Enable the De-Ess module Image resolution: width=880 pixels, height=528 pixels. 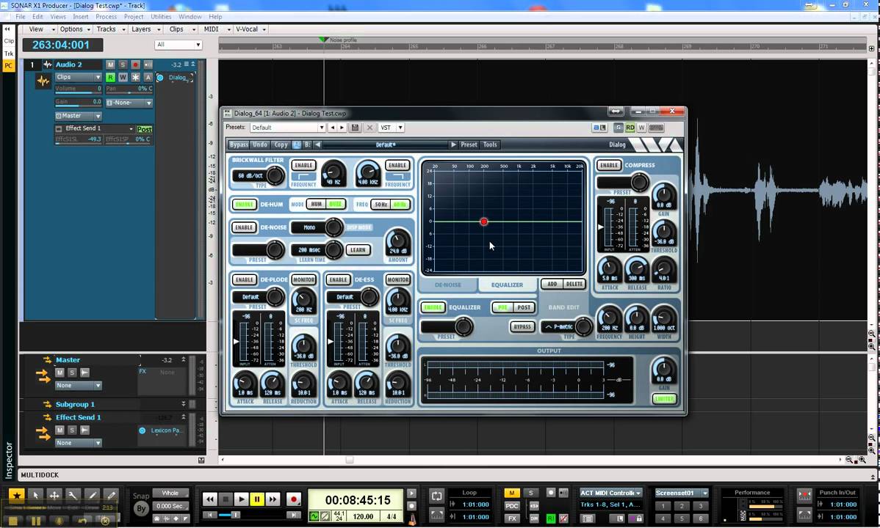[339, 279]
